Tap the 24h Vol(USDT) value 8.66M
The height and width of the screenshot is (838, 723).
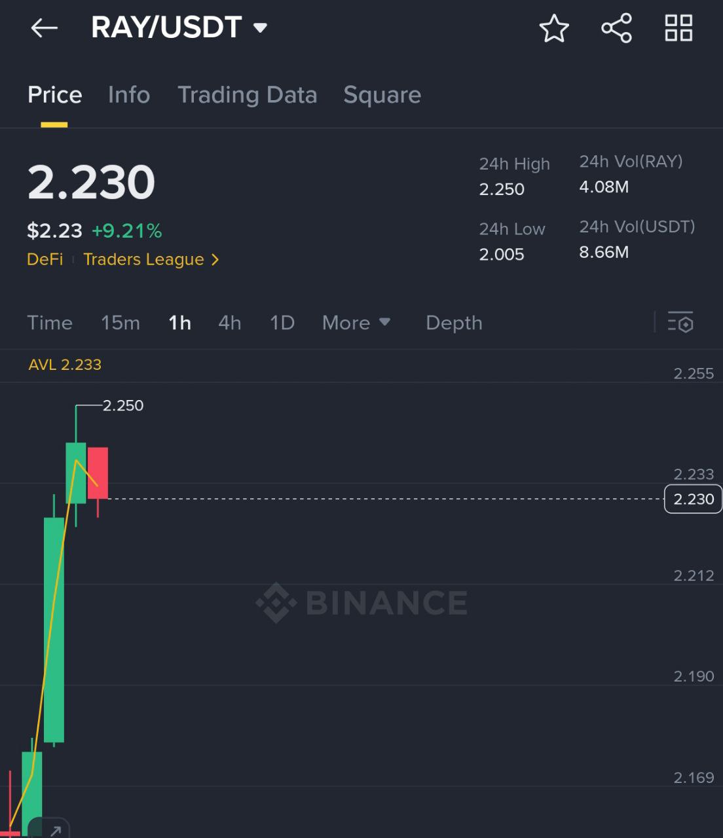tap(604, 252)
